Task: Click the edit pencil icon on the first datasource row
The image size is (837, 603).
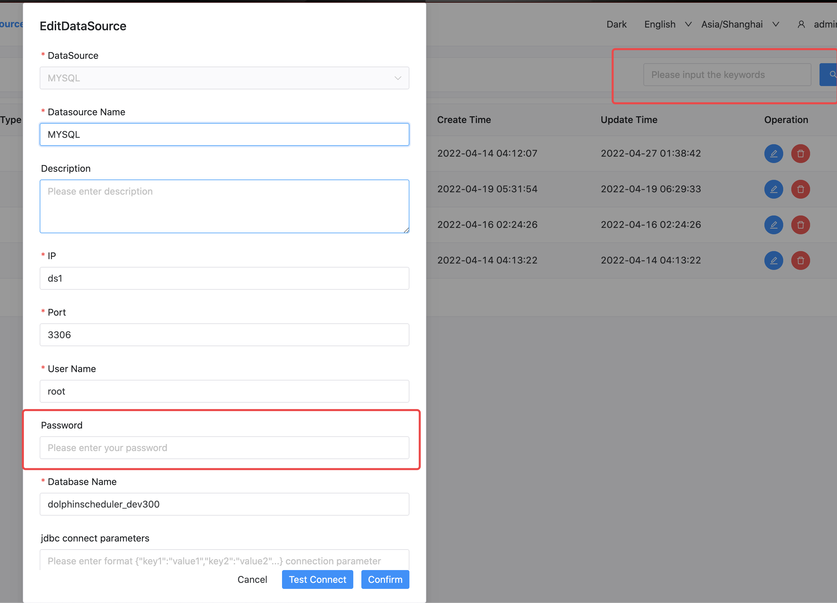Action: [773, 154]
